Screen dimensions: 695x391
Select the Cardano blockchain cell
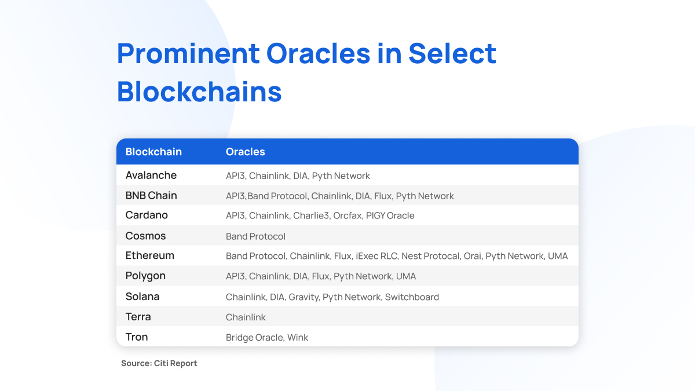click(x=147, y=215)
